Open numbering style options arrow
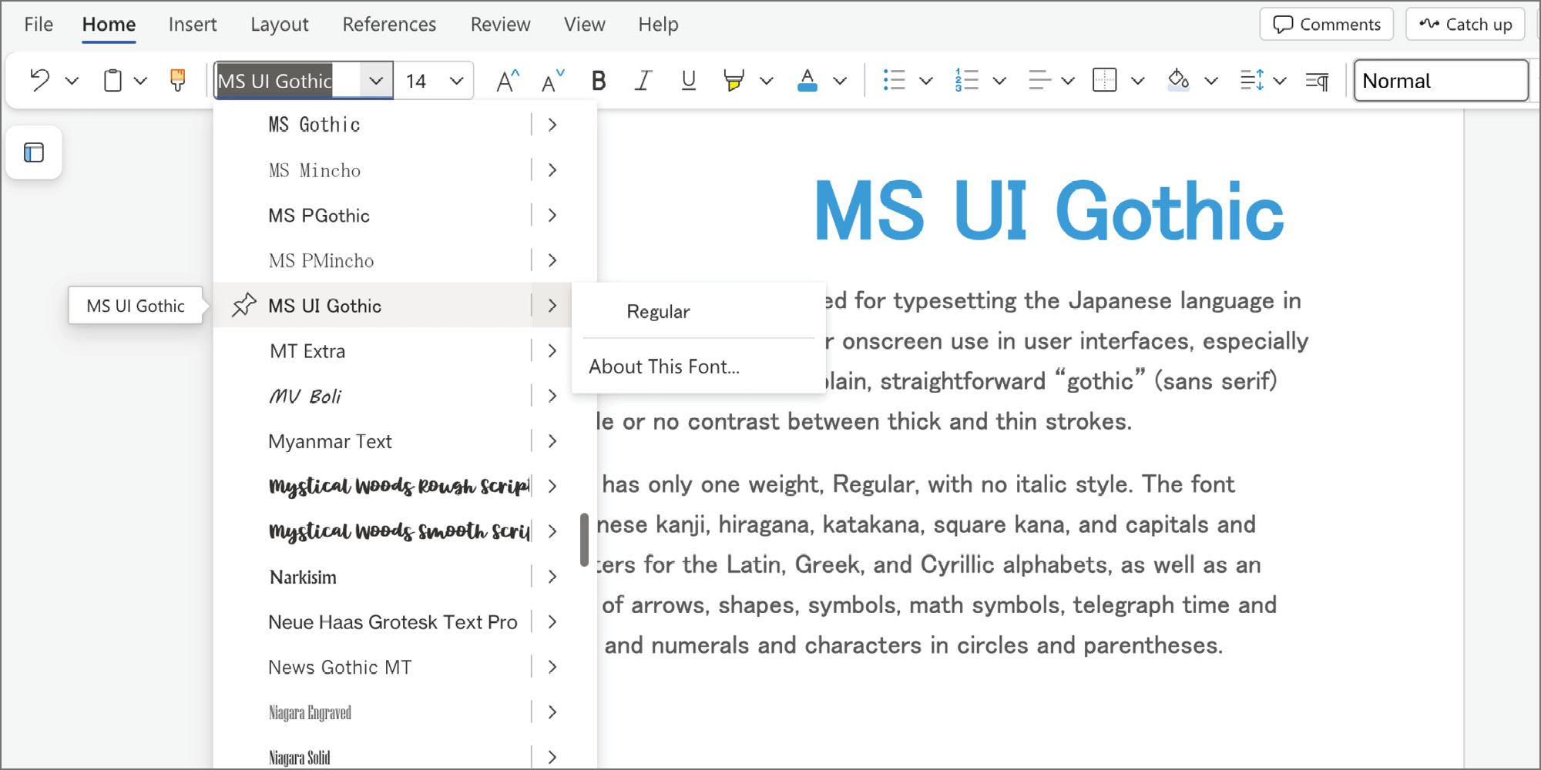This screenshot has height=770, width=1541. 999,80
